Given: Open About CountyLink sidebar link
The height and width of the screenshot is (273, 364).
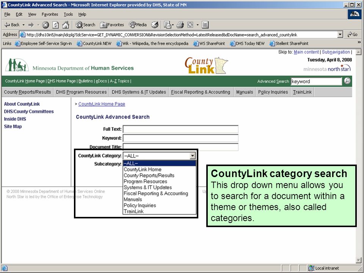Looking at the screenshot, I should tap(22, 104).
